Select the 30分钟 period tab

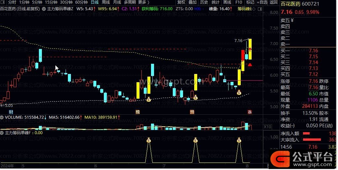66,2
